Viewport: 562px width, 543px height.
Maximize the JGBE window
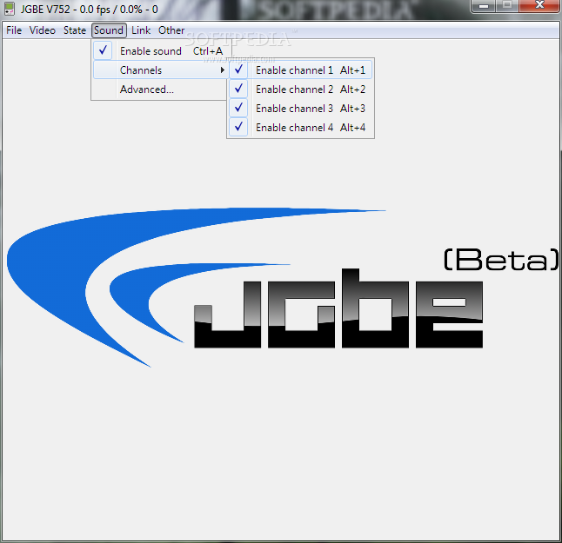click(x=507, y=6)
